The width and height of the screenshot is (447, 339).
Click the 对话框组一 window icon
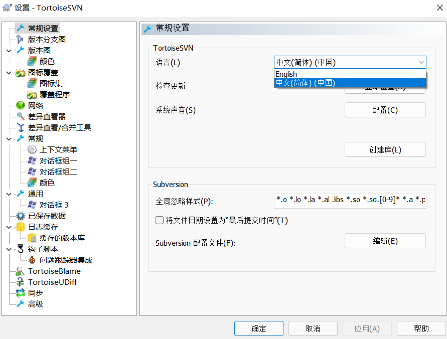click(x=32, y=160)
